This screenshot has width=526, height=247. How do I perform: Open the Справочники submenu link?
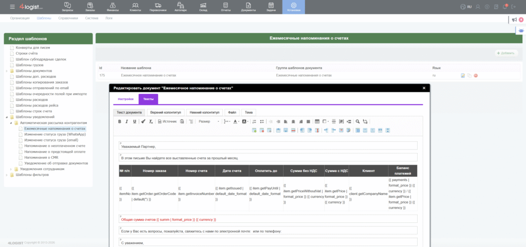pos(68,18)
